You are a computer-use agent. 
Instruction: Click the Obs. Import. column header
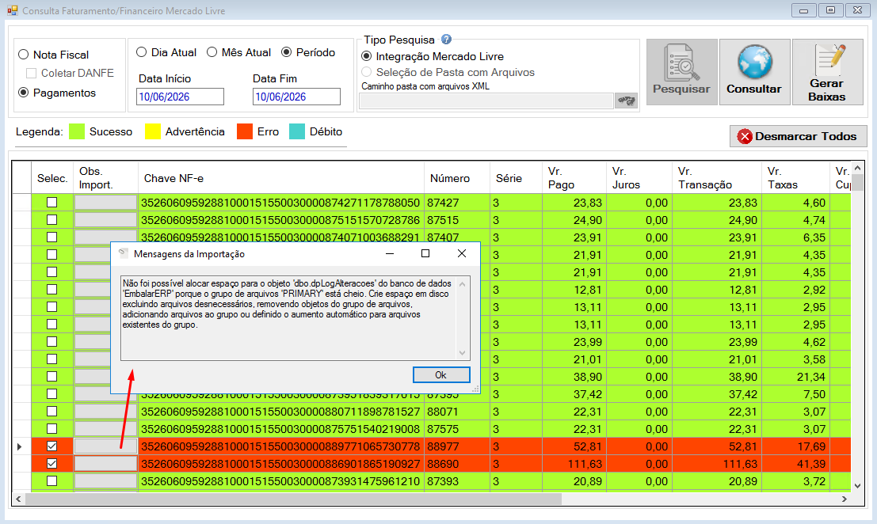click(105, 178)
